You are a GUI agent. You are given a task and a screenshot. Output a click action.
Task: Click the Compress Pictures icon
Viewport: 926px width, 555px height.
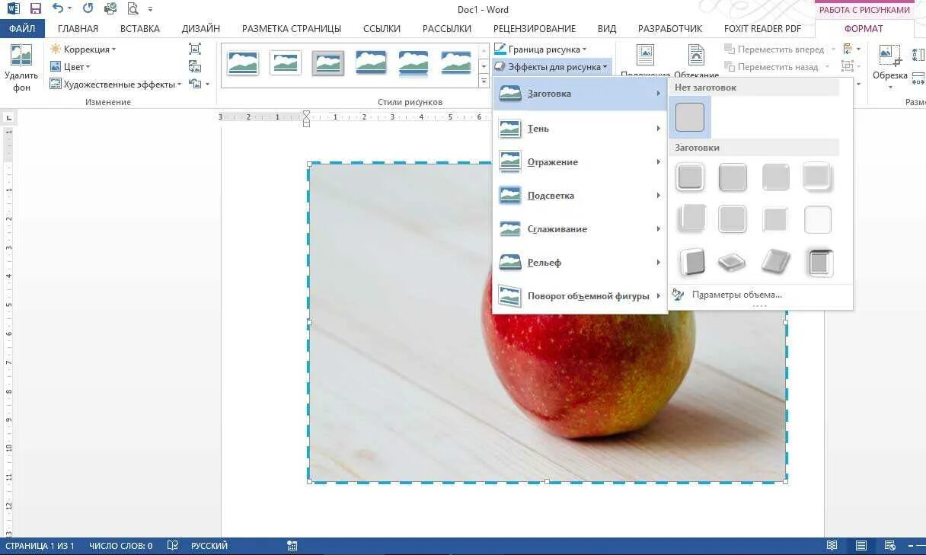point(195,49)
